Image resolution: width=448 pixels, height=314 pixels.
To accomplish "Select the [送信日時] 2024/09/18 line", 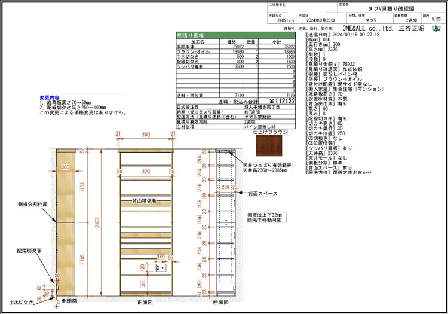I will coord(343,35).
